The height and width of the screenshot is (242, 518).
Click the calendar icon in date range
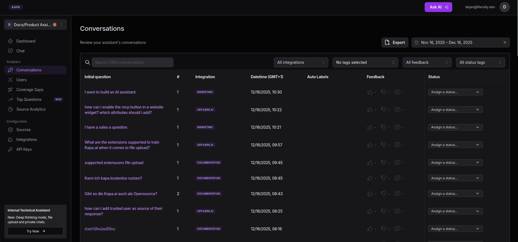pos(416,43)
